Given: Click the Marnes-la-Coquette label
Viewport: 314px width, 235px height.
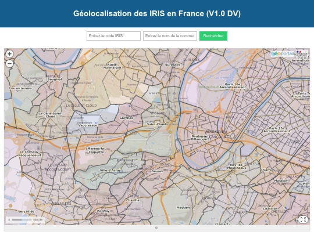Looking at the screenshot, I should point(96,150).
